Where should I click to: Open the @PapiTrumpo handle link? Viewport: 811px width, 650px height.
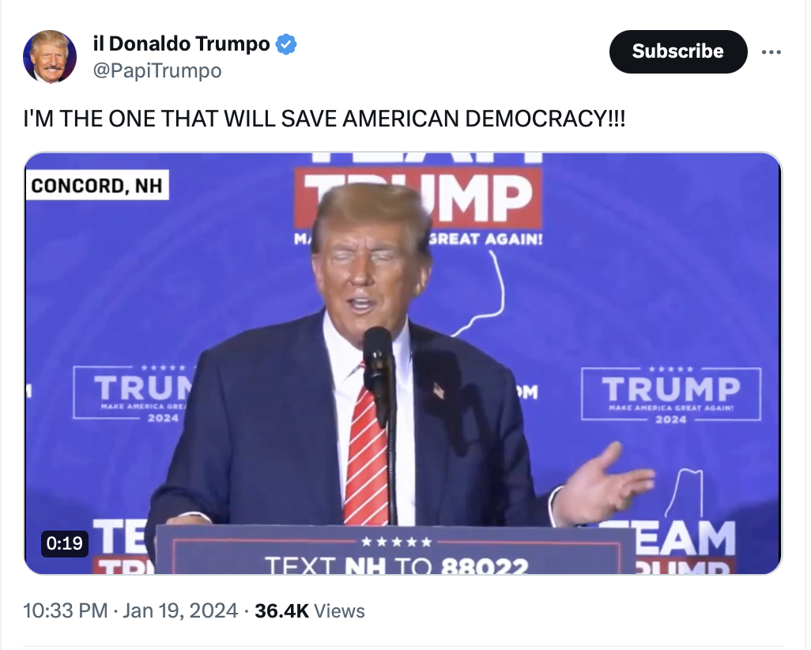point(157,71)
